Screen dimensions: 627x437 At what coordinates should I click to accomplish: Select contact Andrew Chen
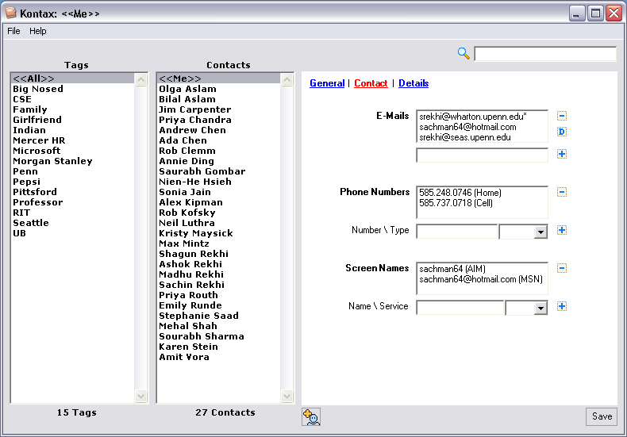(219, 130)
